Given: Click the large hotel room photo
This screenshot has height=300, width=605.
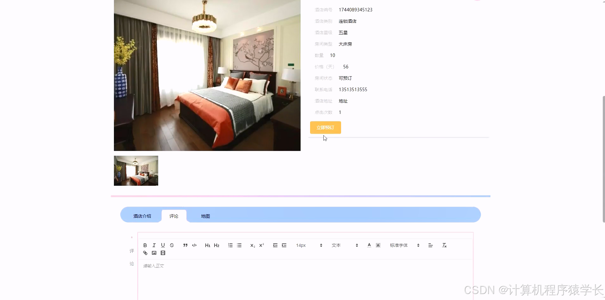Looking at the screenshot, I should (207, 75).
